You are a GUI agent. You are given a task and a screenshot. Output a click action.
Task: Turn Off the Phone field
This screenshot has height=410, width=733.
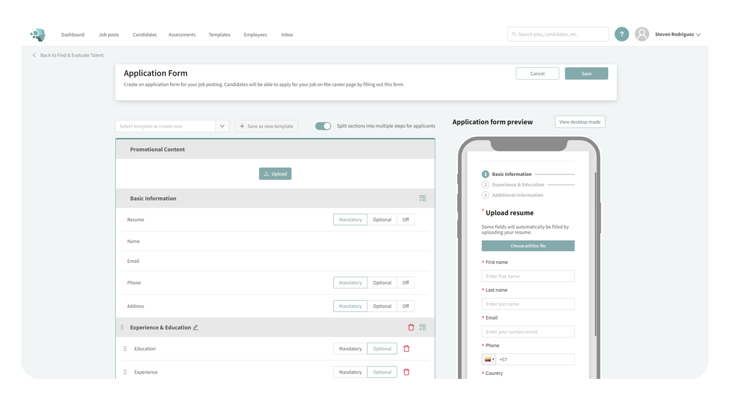tap(405, 283)
